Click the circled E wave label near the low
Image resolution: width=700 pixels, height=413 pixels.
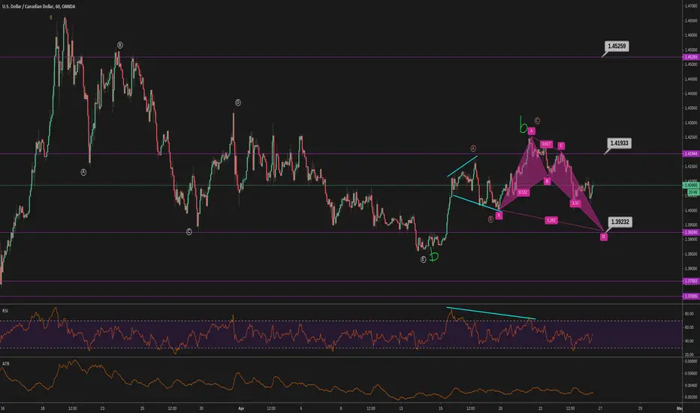(423, 259)
